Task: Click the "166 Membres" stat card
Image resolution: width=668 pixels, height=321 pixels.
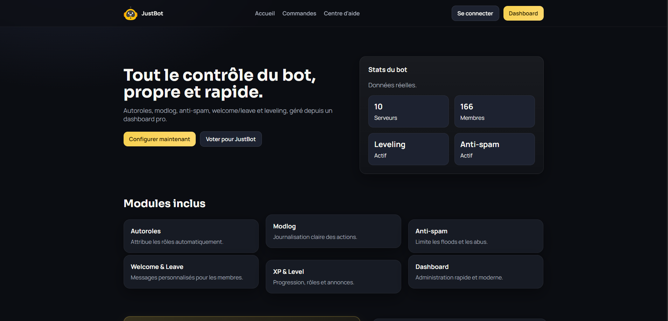Action: (x=494, y=111)
